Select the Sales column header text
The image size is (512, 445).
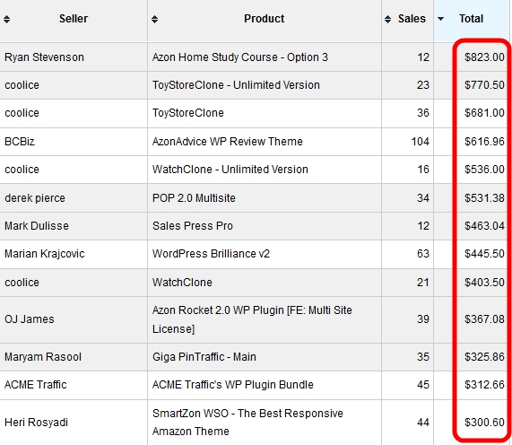coord(412,19)
